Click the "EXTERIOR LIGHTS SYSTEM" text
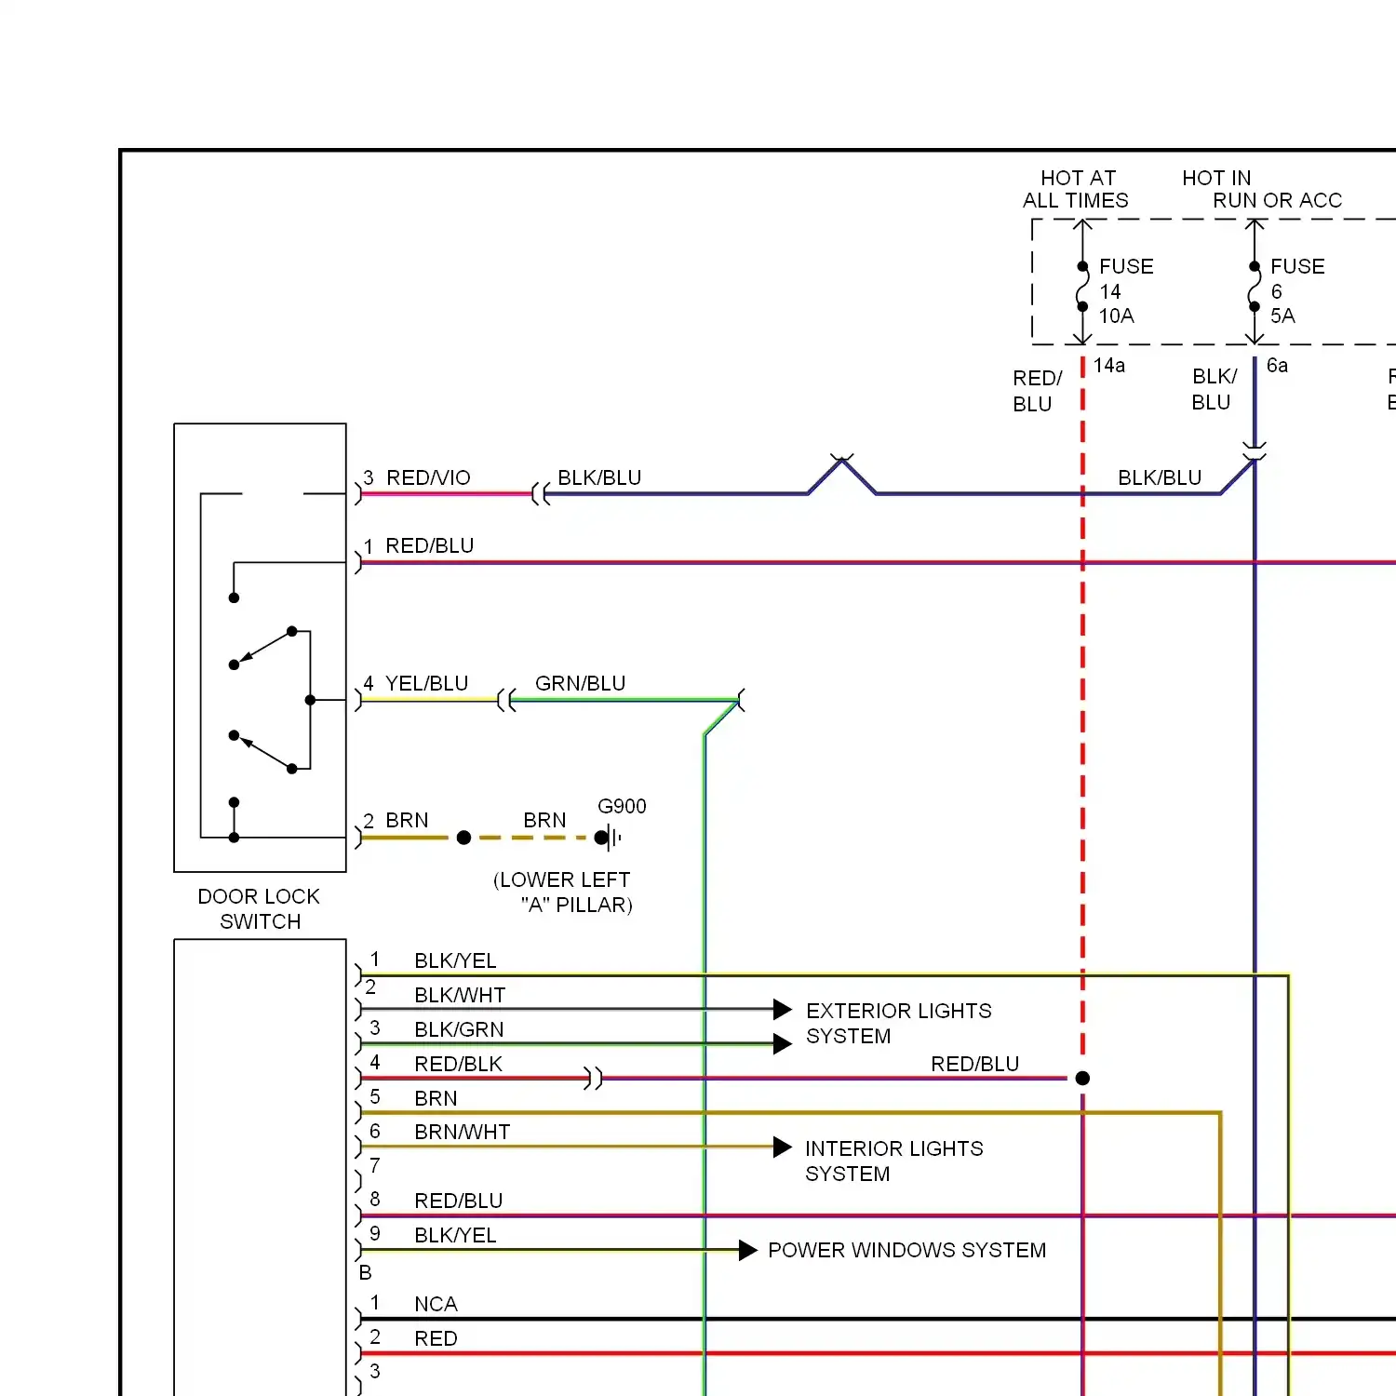 click(899, 1023)
